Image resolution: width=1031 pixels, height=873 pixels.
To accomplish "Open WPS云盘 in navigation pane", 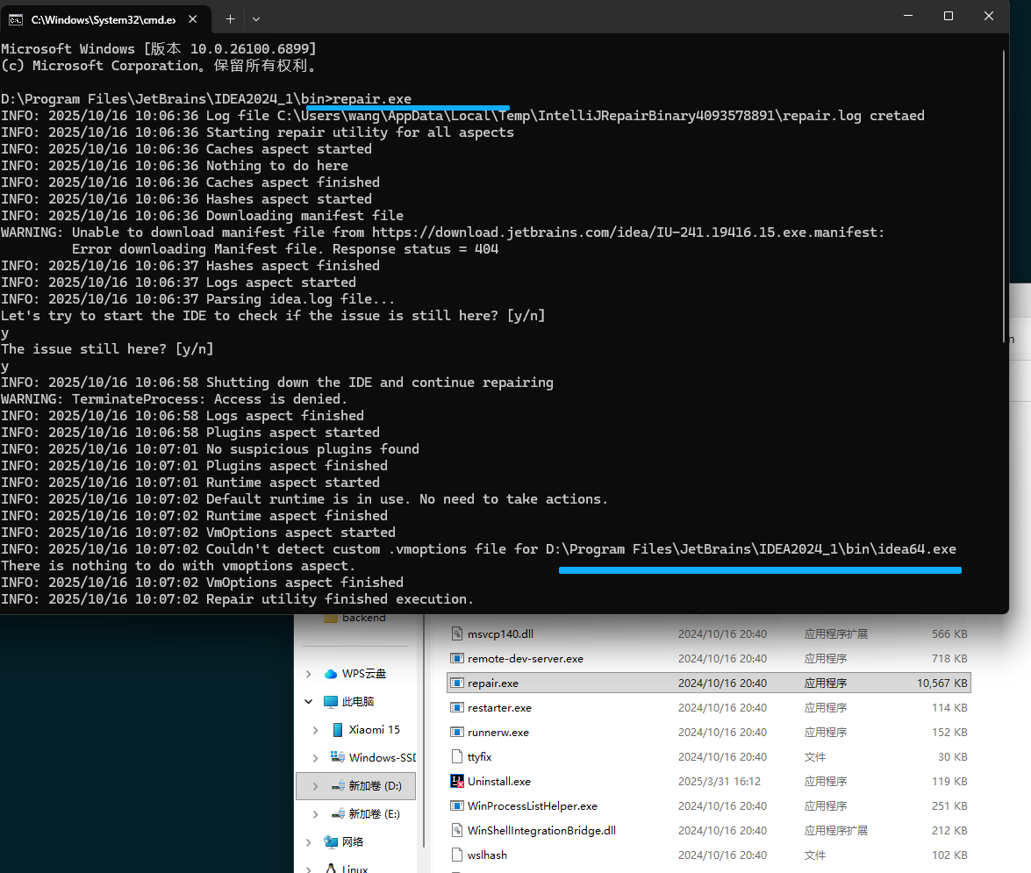I will [x=364, y=674].
